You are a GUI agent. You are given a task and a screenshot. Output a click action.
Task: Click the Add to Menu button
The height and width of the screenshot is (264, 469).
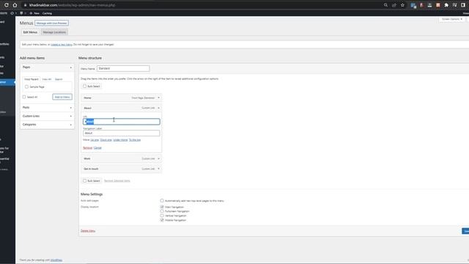[x=62, y=97]
